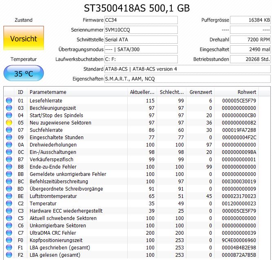Click the Schlecht column header
This screenshot has width=272, height=260.
pos(171,92)
